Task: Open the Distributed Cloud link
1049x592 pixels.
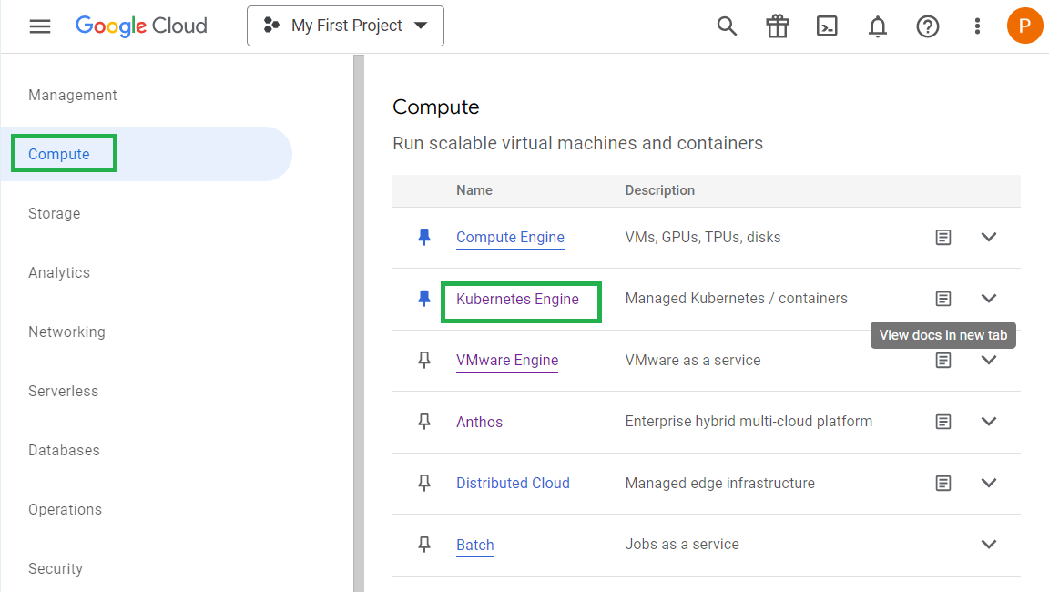Action: point(514,484)
